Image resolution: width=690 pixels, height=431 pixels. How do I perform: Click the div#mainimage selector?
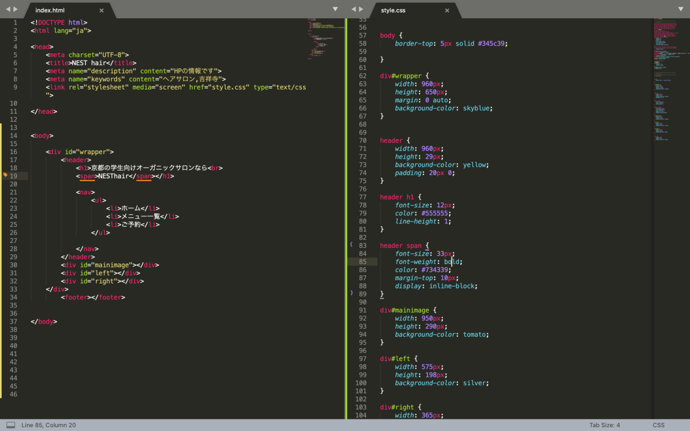pos(405,310)
